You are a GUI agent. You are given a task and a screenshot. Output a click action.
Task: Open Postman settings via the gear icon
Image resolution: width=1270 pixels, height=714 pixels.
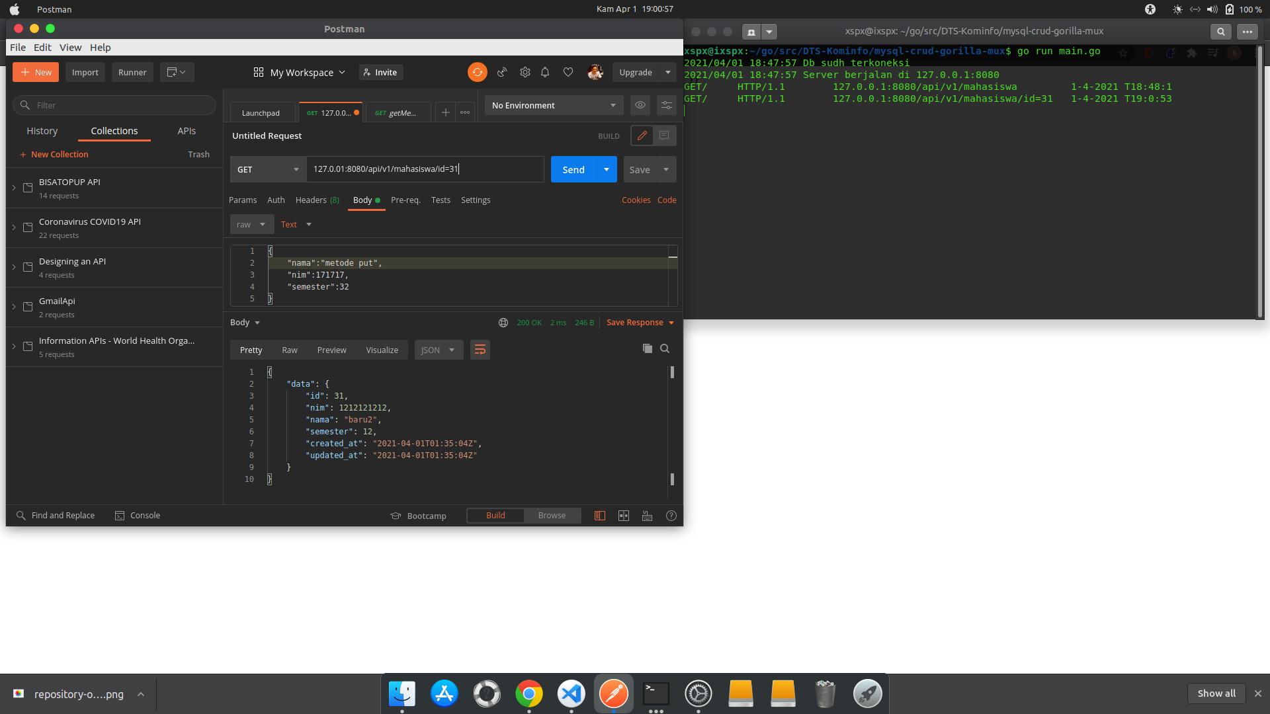click(x=525, y=72)
